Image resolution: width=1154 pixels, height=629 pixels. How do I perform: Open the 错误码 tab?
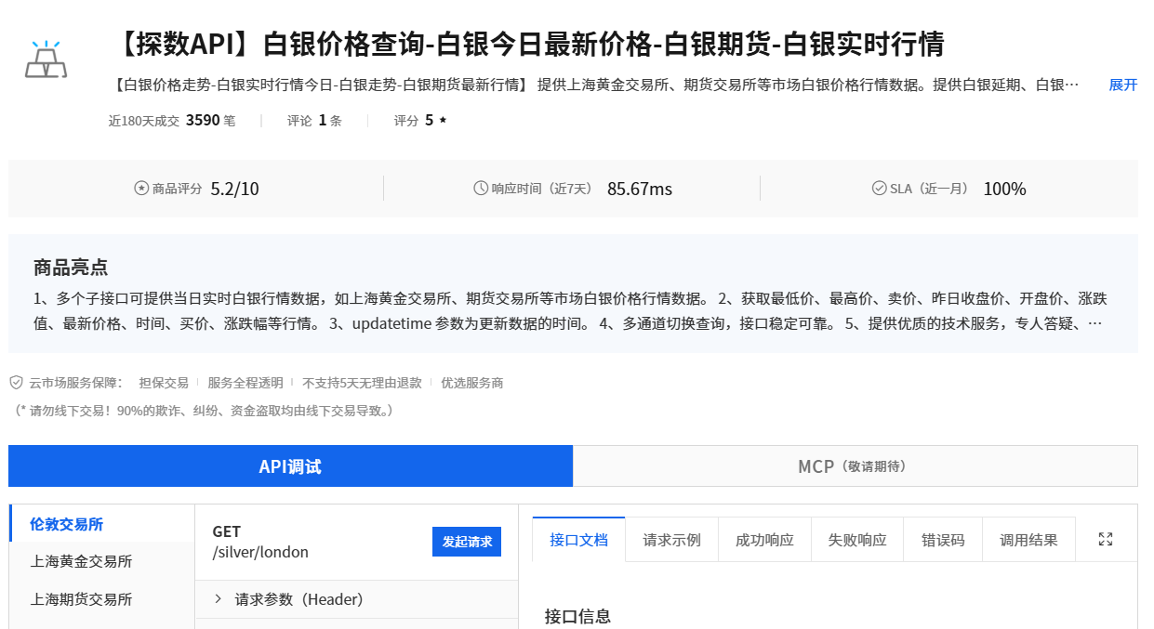point(942,538)
